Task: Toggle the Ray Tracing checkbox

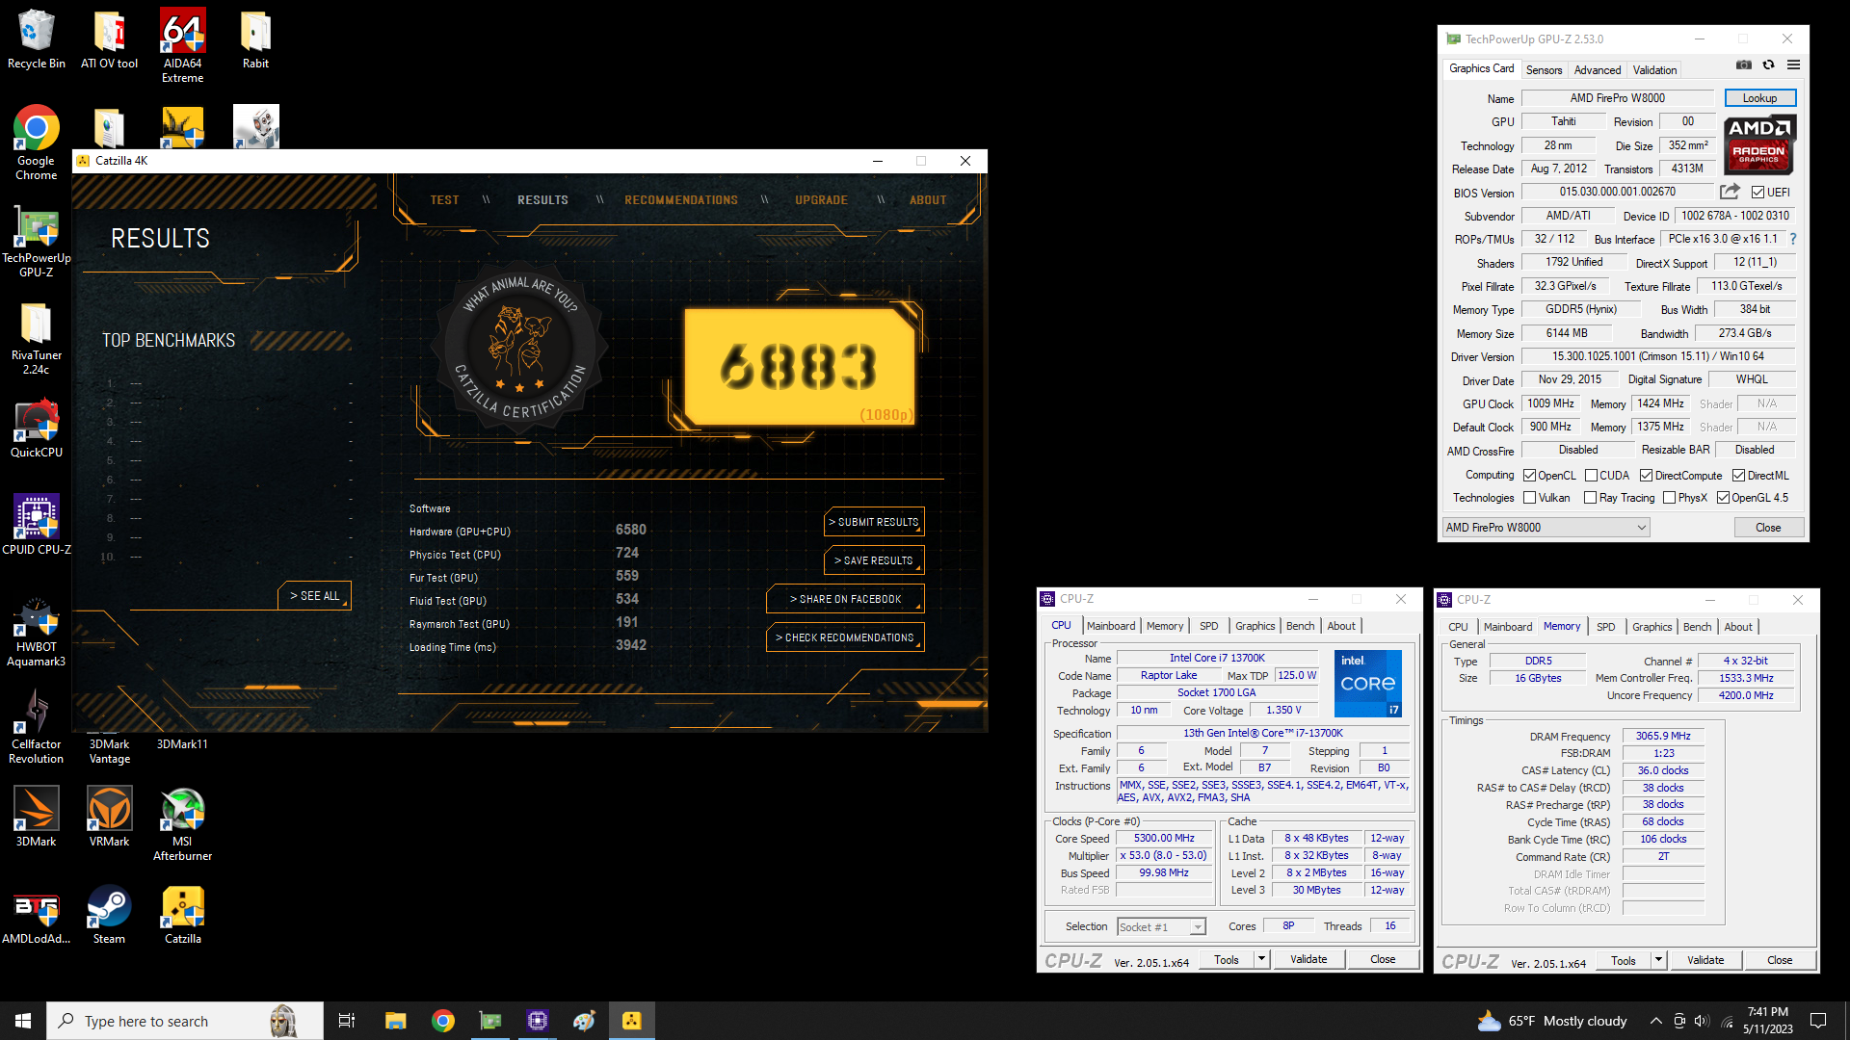Action: click(x=1591, y=498)
